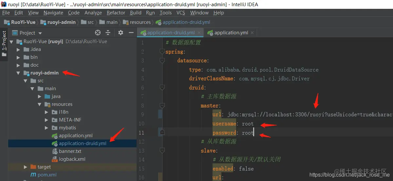Open the Code menu

click(x=74, y=13)
